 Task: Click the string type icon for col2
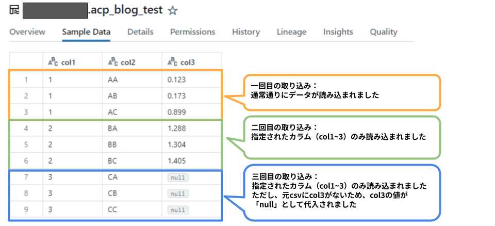click(x=113, y=62)
